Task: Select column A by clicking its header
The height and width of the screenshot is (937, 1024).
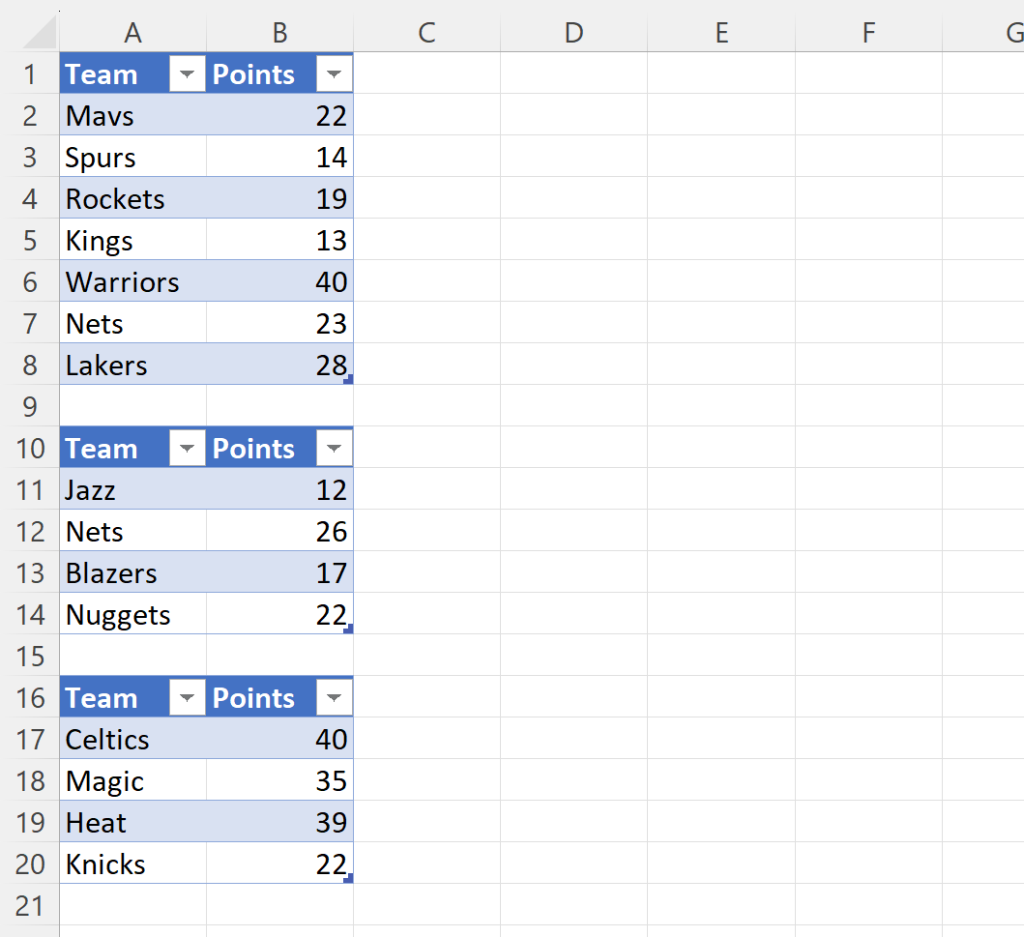Action: coord(132,33)
